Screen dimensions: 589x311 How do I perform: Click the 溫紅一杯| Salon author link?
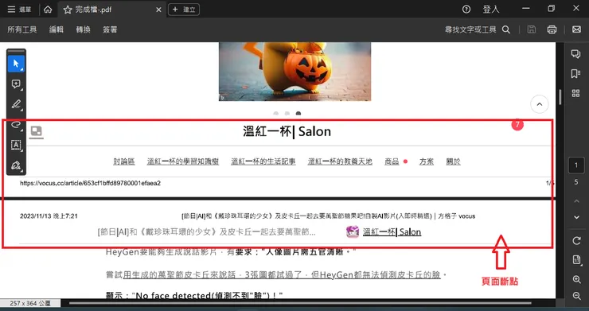coord(392,231)
